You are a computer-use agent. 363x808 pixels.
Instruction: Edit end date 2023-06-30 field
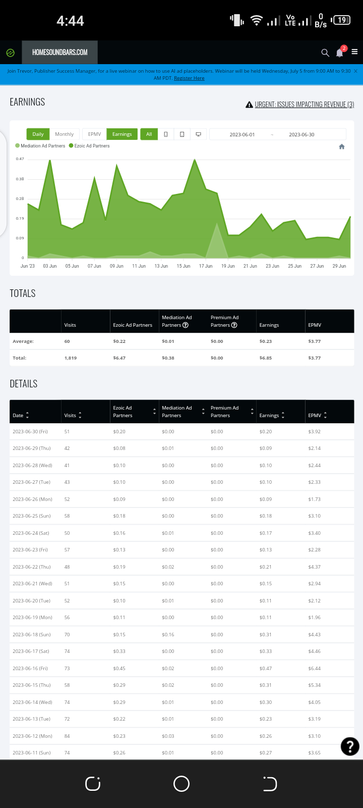coord(301,135)
